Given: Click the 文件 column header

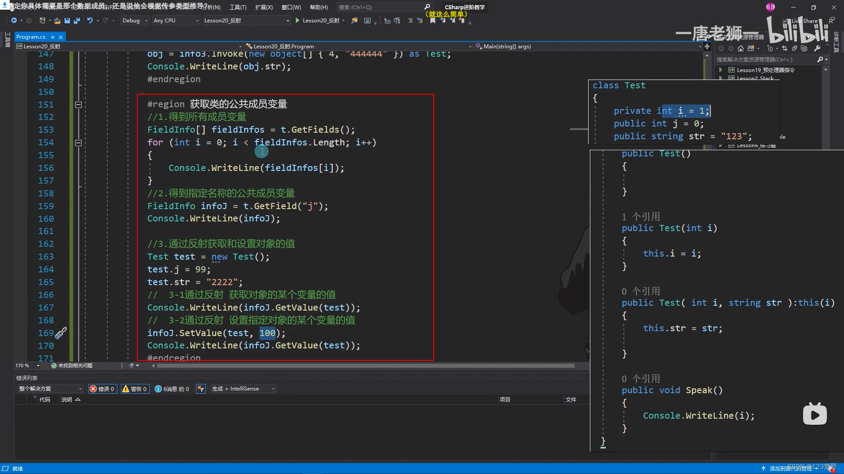Looking at the screenshot, I should coord(571,400).
